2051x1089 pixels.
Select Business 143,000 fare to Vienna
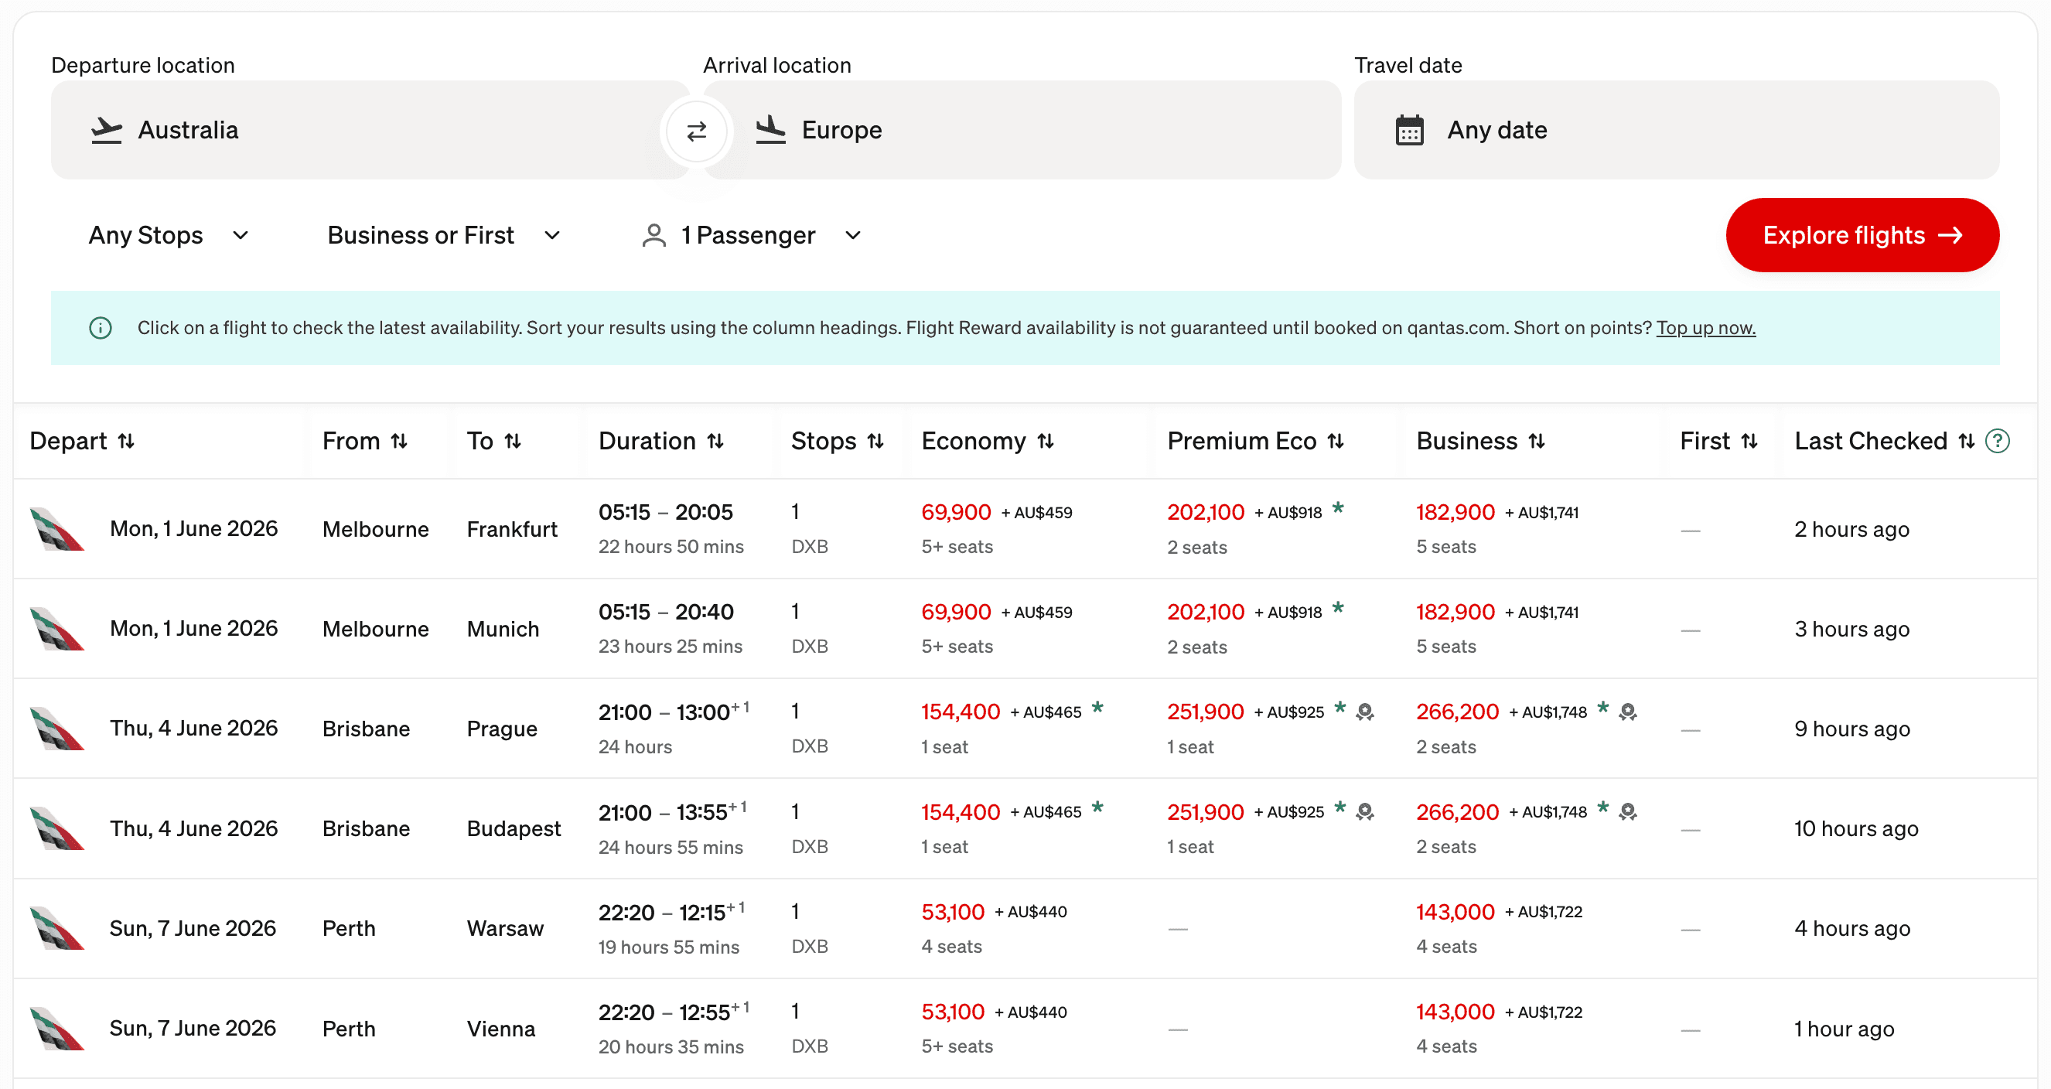pos(1455,1012)
